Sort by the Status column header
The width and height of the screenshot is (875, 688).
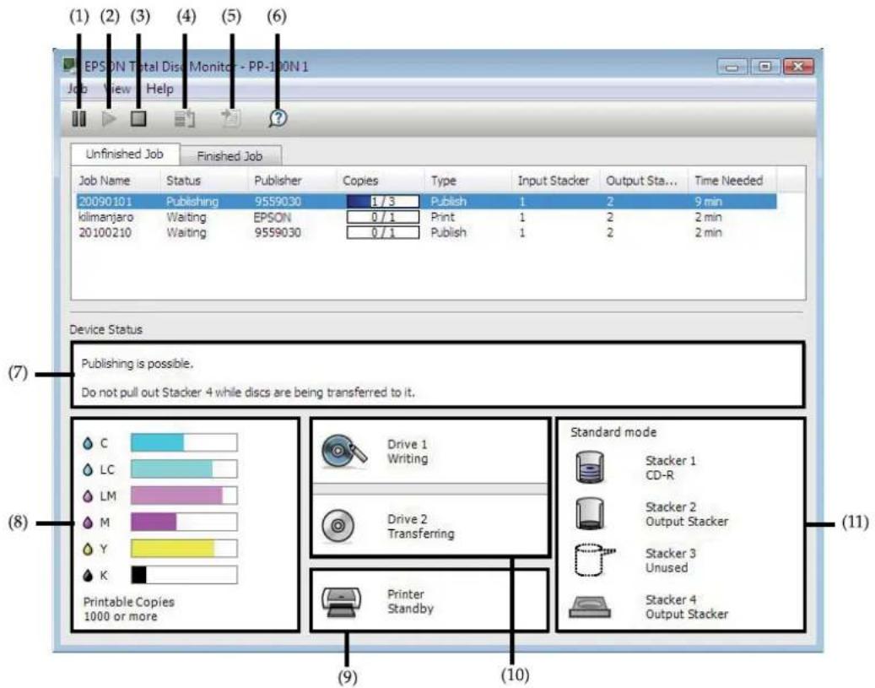204,181
